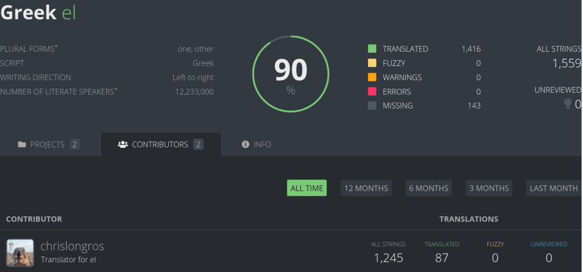Filter contributors by All Time

pos(307,188)
